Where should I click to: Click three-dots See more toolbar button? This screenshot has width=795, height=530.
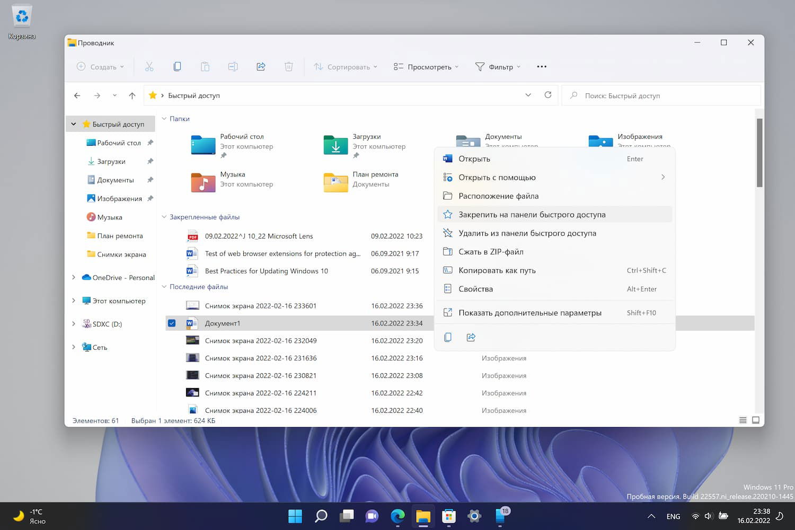coord(541,67)
